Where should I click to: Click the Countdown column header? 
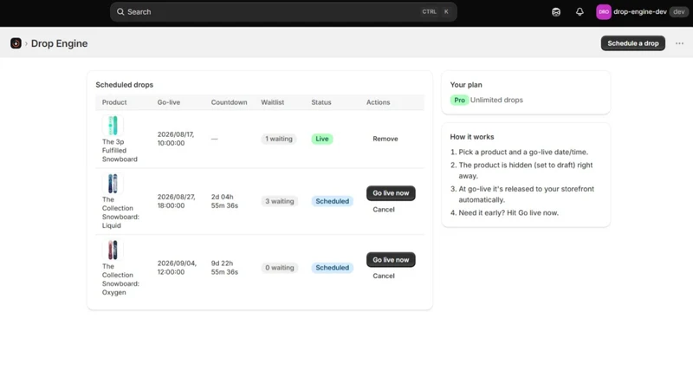(229, 102)
